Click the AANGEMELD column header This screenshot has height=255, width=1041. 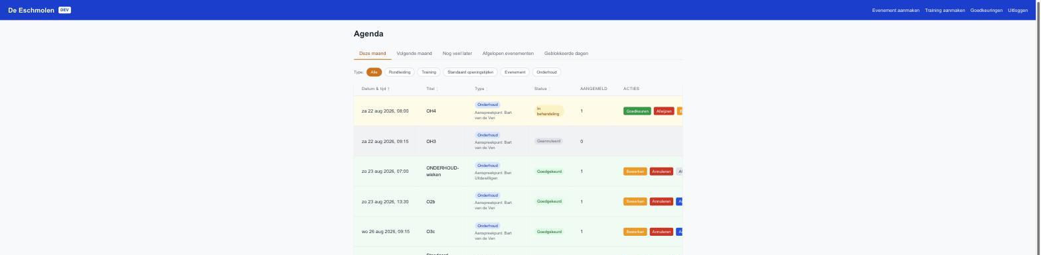(594, 89)
